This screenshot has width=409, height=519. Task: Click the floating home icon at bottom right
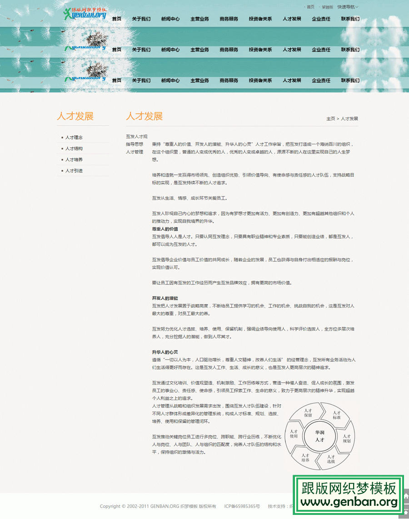[x=406, y=496]
